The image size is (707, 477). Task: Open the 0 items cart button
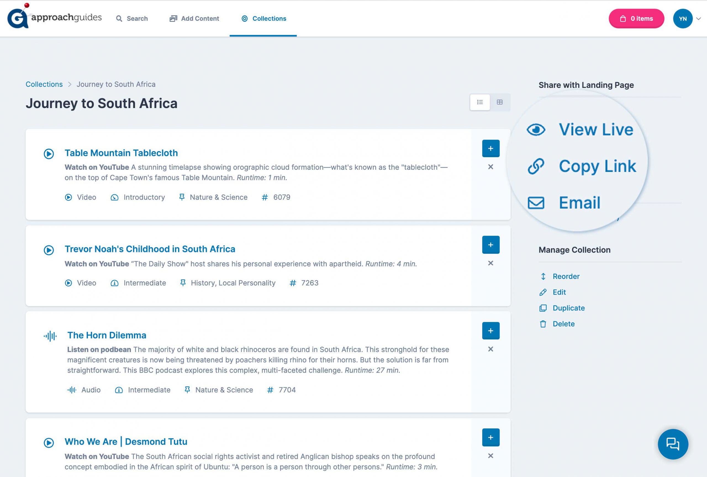click(x=636, y=19)
